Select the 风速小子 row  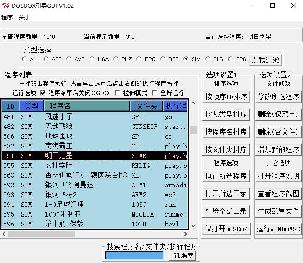[x=95, y=117]
